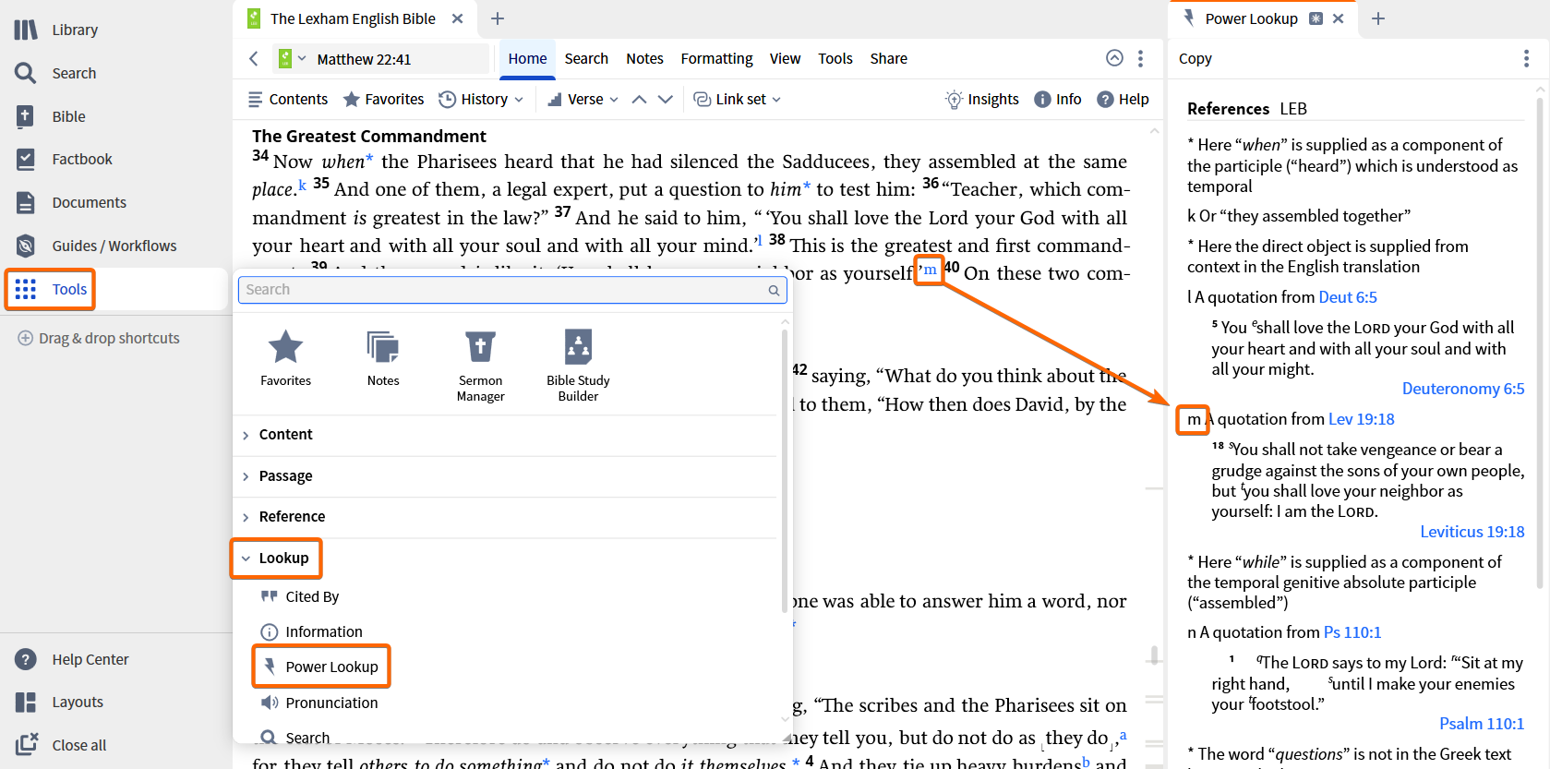
Task: Open the Tools ribbon tab
Action: 835,58
